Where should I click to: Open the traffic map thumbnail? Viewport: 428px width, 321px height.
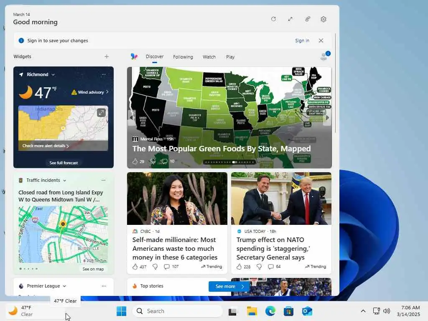[64, 235]
